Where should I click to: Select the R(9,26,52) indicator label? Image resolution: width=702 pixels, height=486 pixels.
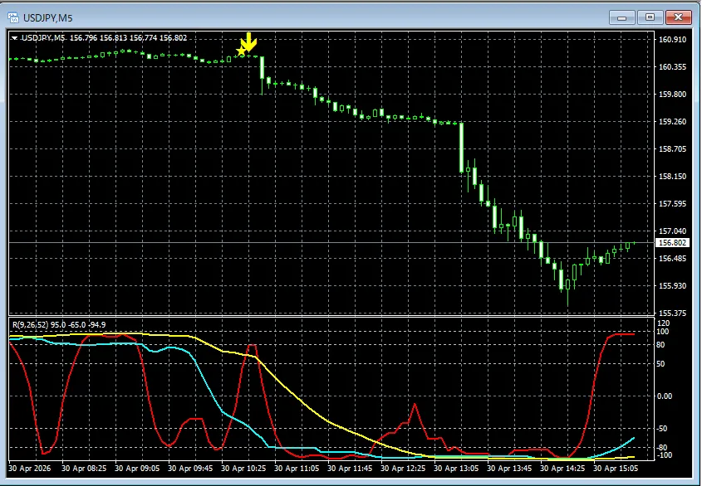point(31,324)
